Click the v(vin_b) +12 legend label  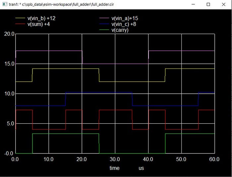[41, 18]
